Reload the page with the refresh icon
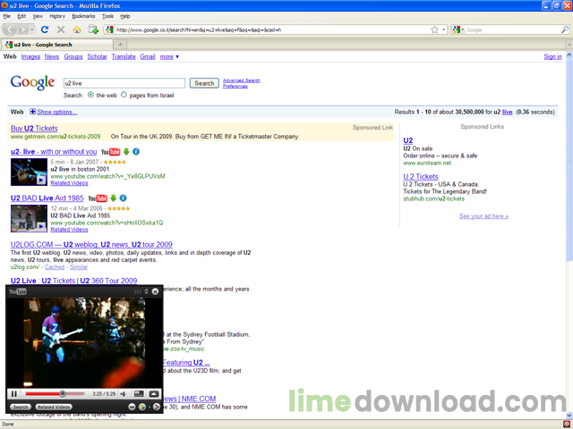This screenshot has width=573, height=429. (x=45, y=29)
